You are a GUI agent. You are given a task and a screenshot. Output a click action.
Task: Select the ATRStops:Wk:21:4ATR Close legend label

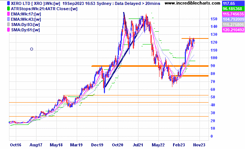point(44,9)
